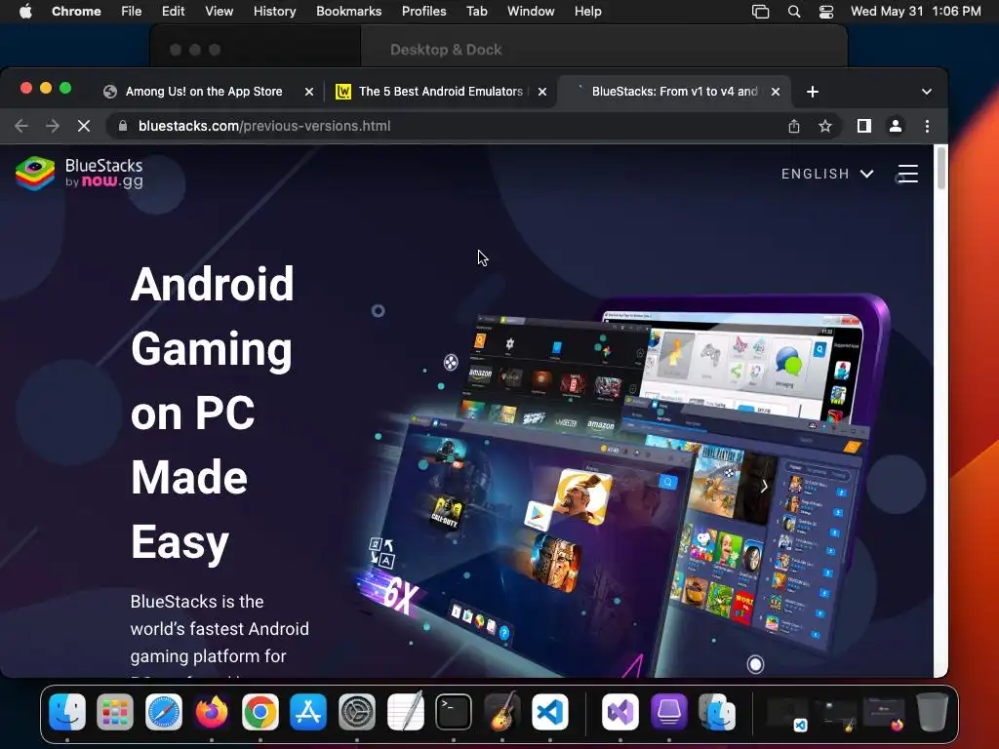Image resolution: width=999 pixels, height=749 pixels.
Task: Open the Apple menu
Action: click(x=25, y=12)
